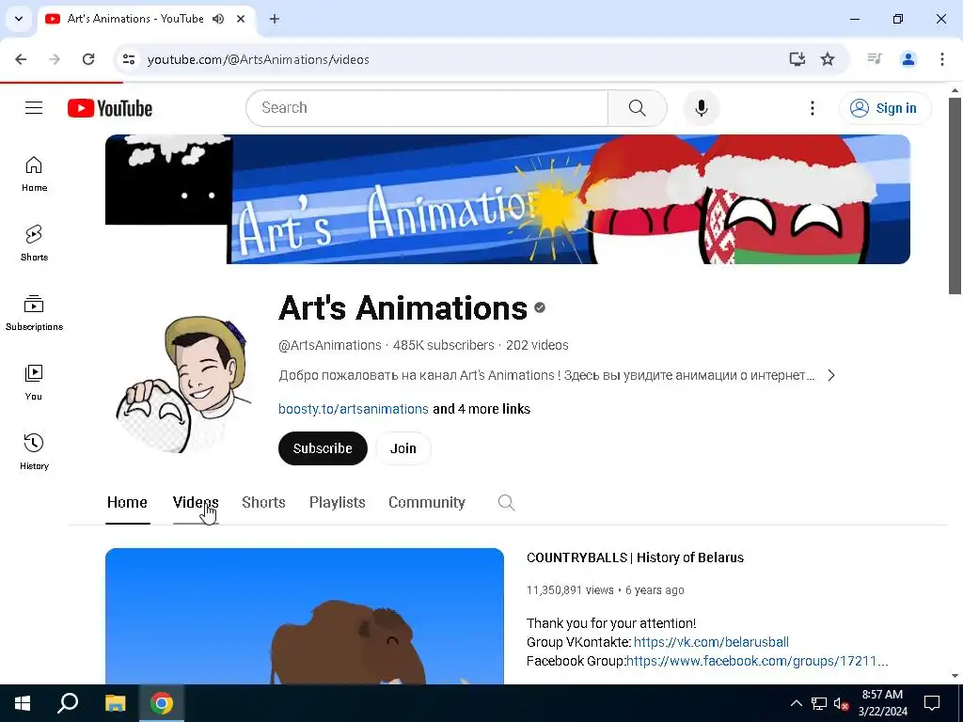Open the Playlists tab
This screenshot has height=722, width=963.
pyautogui.click(x=338, y=502)
